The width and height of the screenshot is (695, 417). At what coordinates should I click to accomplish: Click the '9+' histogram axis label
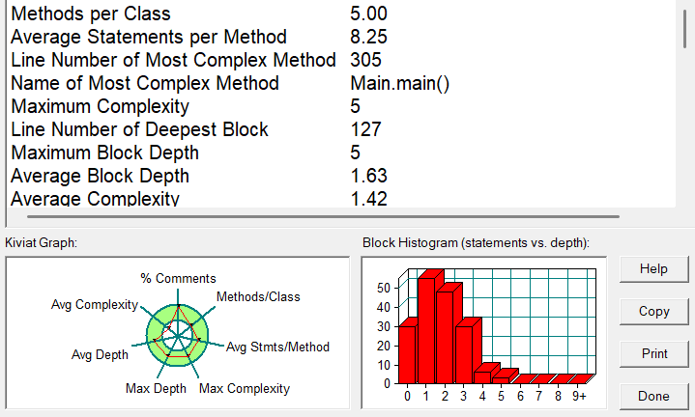(x=579, y=396)
